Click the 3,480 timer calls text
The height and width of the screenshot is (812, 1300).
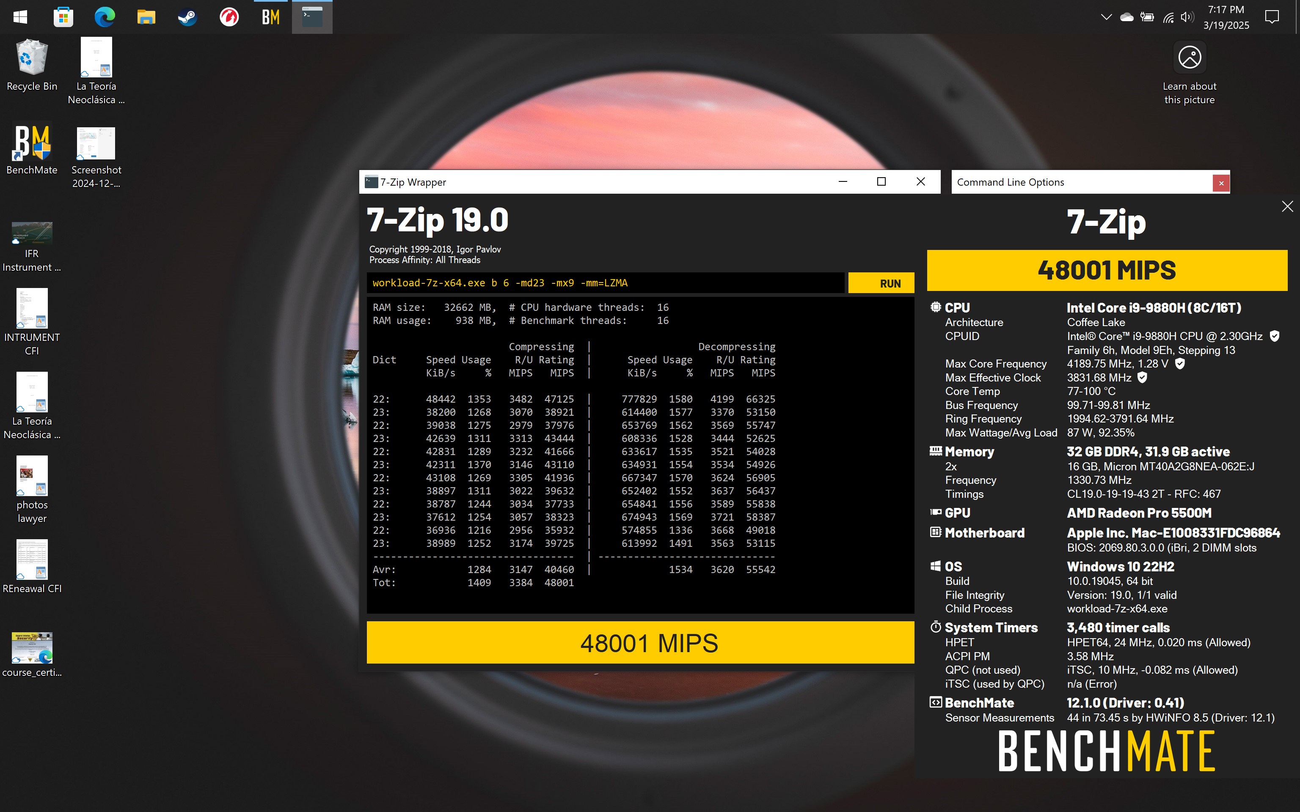[x=1118, y=628]
